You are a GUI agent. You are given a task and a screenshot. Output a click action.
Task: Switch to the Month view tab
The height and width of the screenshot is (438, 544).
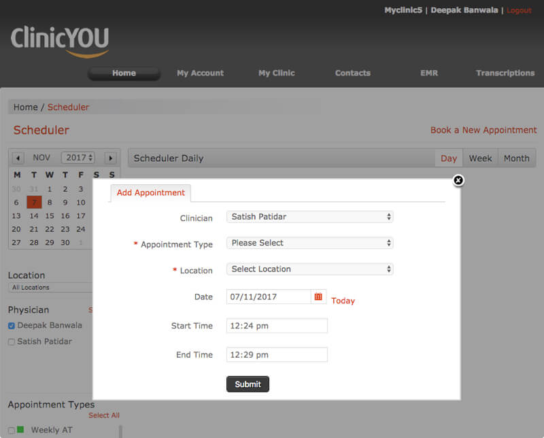point(516,158)
